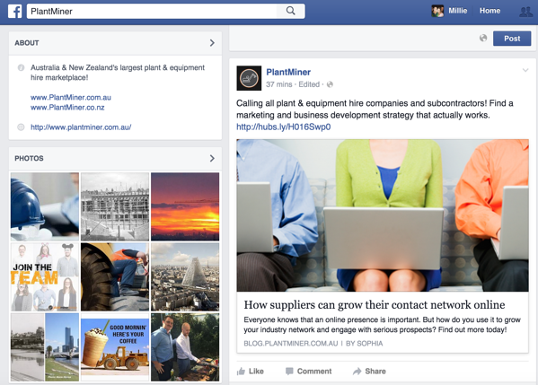Screen dimensions: 538x385
Task: Open the black-and-white construction site photo
Action: [x=115, y=206]
